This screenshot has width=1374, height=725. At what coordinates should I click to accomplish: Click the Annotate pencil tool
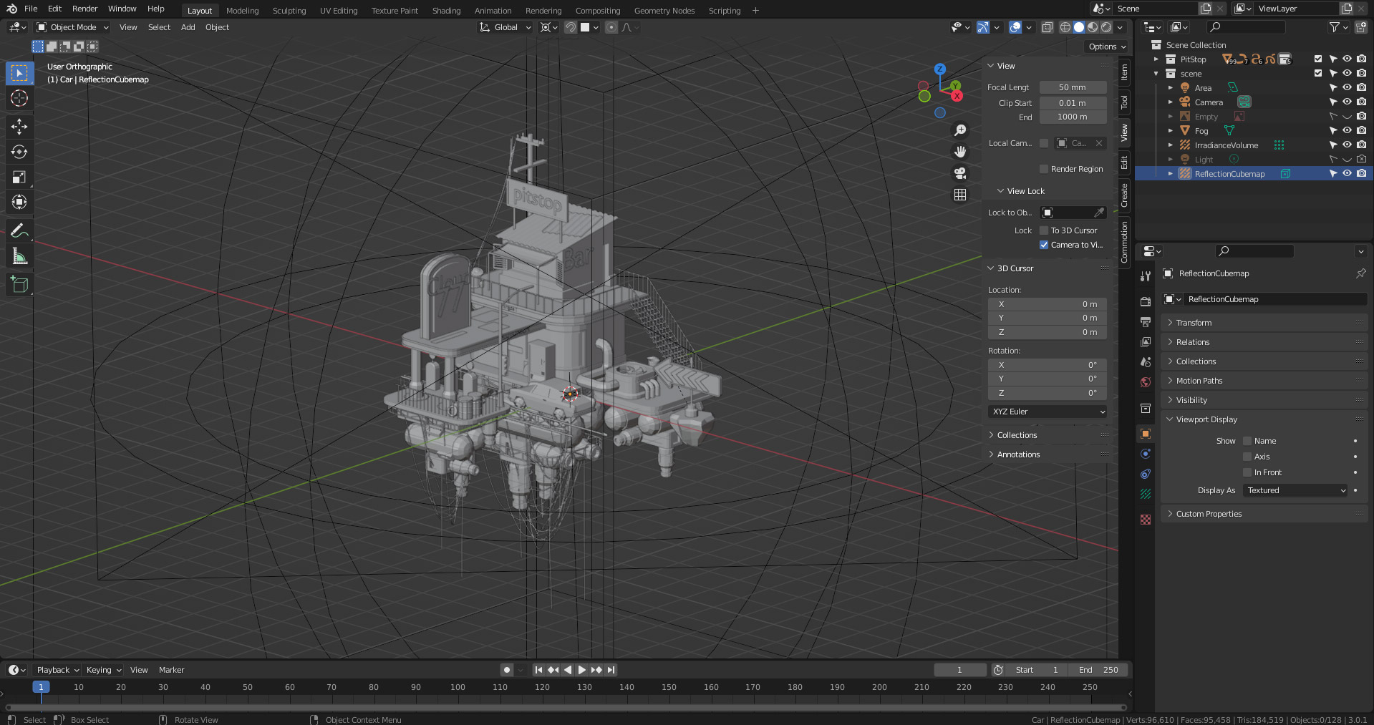[19, 230]
